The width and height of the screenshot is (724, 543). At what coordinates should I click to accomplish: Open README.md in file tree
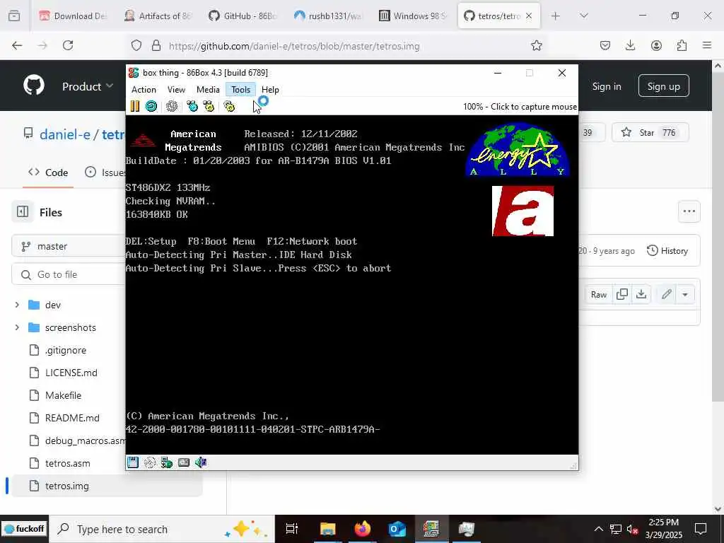tap(72, 418)
